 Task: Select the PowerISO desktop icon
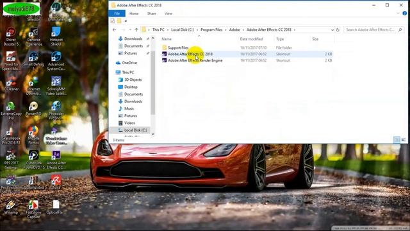coord(33,108)
